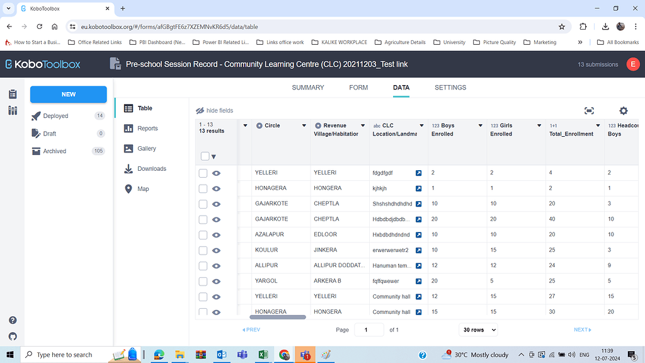645x363 pixels.
Task: Click the NEXT pagination link
Action: 581,330
